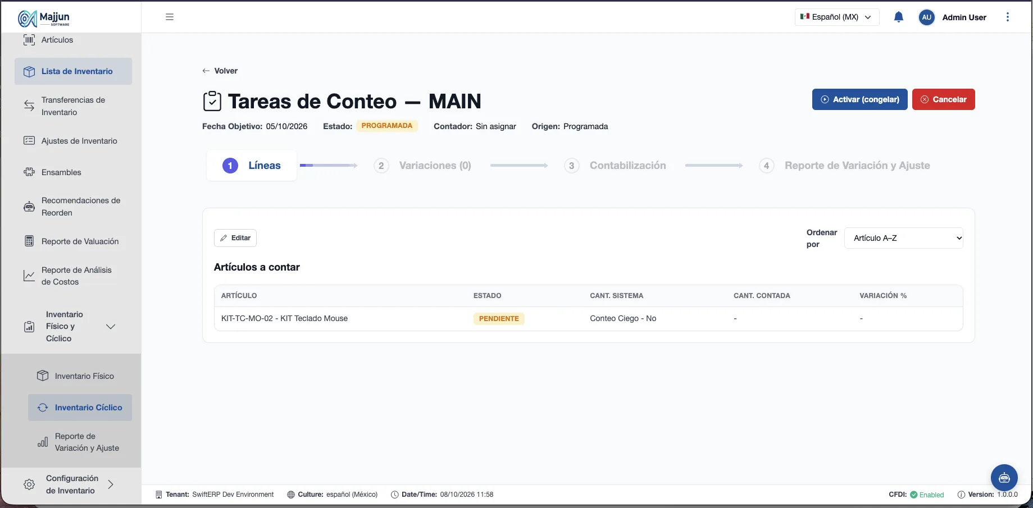Click the Activar (congelar) button
This screenshot has height=508, width=1033.
click(860, 99)
